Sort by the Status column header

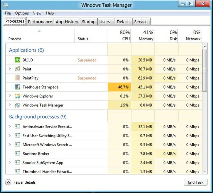(x=91, y=36)
